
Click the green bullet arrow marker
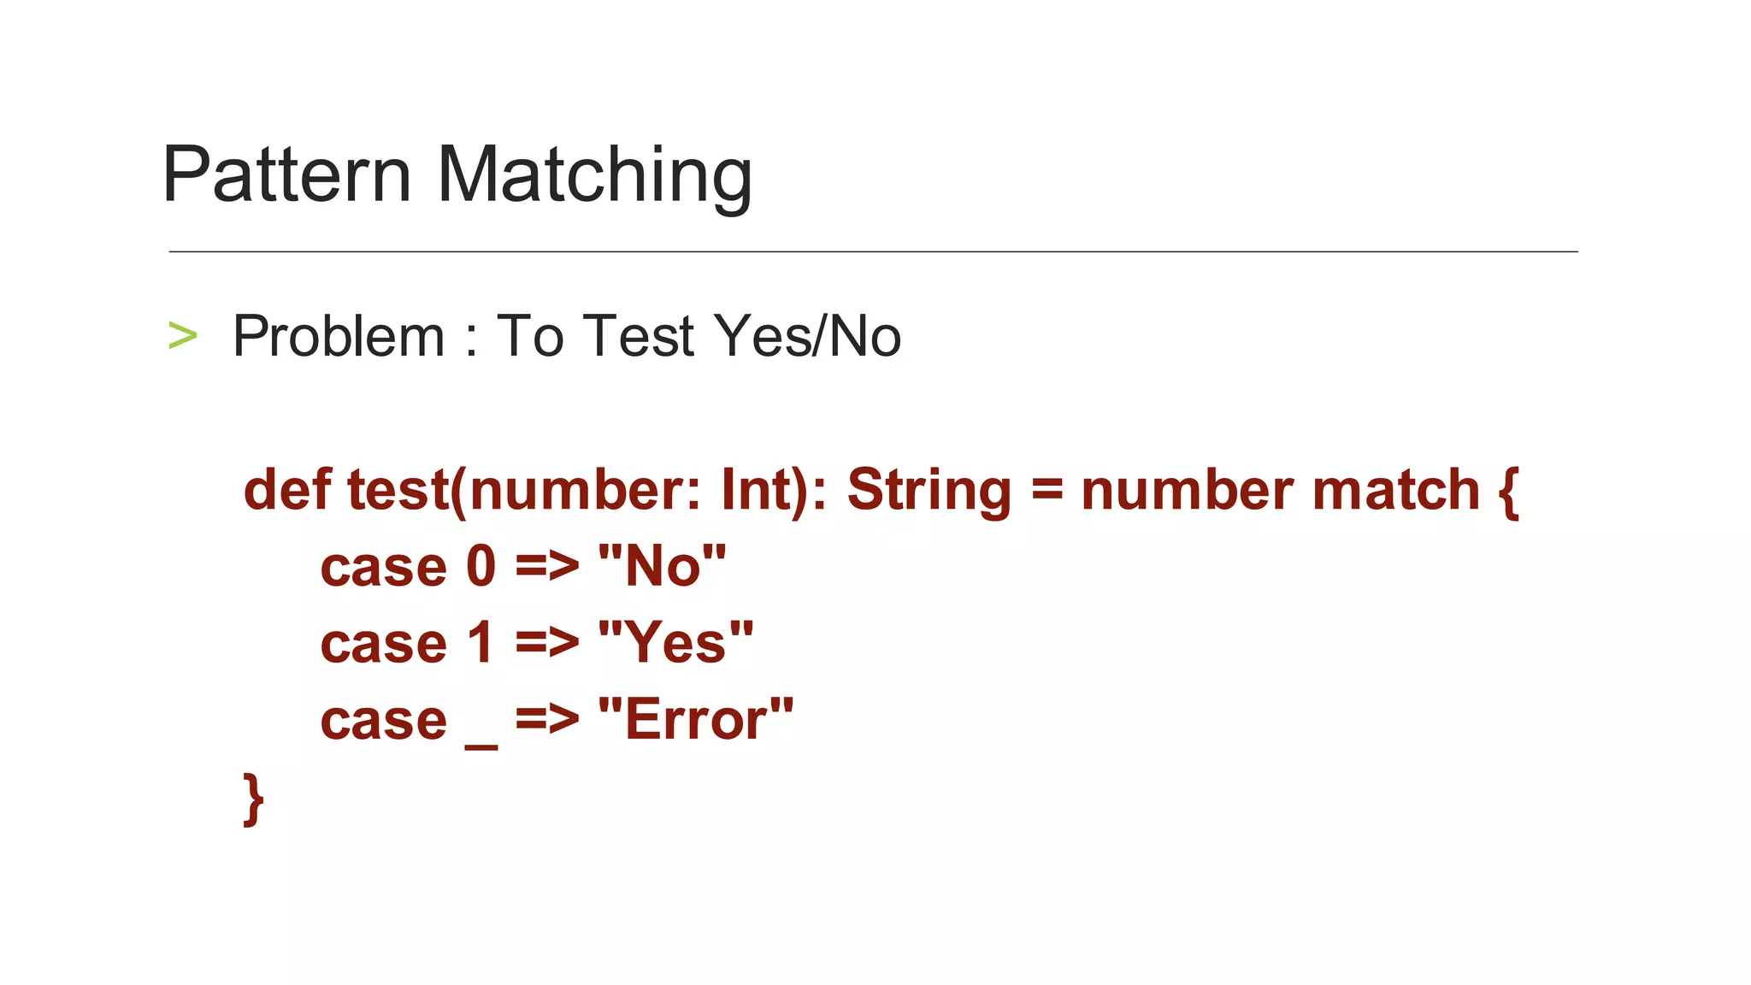[x=183, y=336]
